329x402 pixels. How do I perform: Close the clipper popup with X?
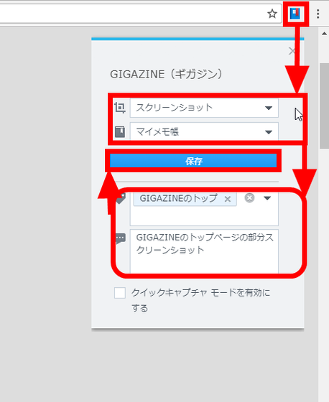point(292,51)
